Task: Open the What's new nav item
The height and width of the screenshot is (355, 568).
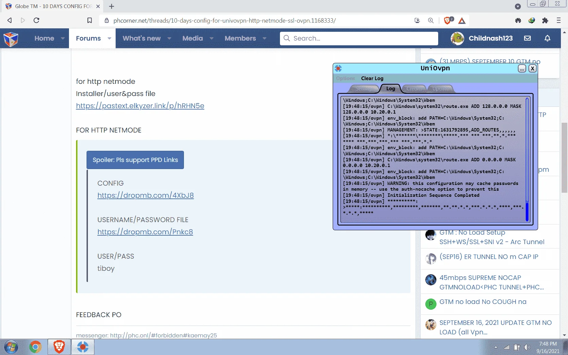Action: pos(142,39)
